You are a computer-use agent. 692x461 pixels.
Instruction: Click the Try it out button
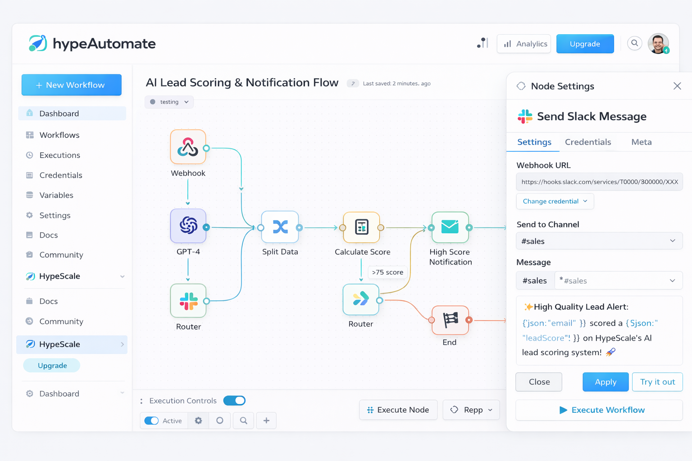click(x=657, y=382)
